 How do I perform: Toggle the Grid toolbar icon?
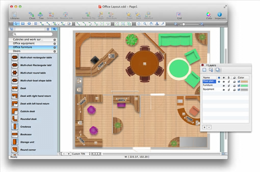pos(179,16)
